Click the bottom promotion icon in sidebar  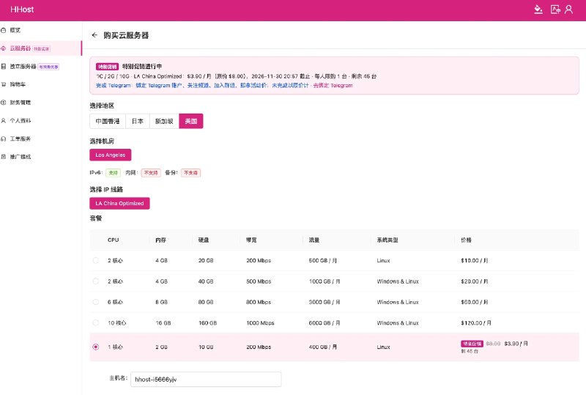4,157
